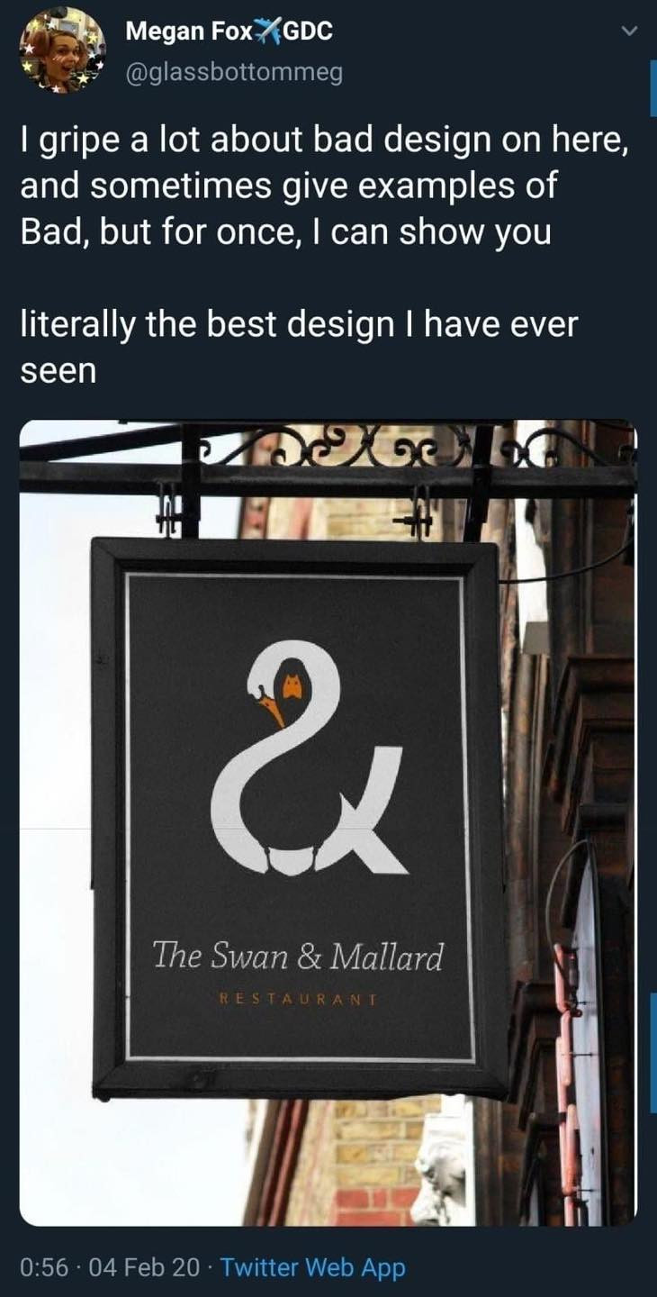Screen dimensions: 657x1297
Task: Click the Megan Fox display name
Action: pyautogui.click(x=191, y=31)
